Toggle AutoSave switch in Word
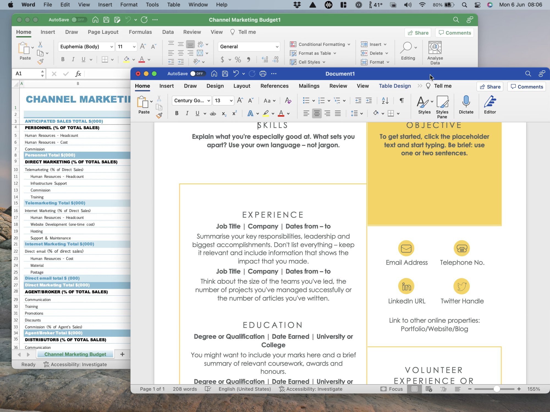 [197, 74]
